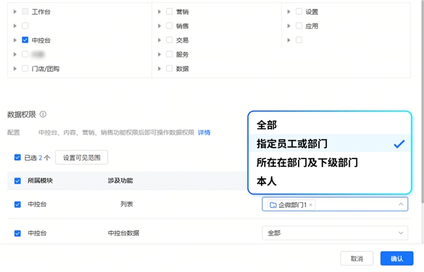Check the 数据 checkbox
This screenshot has width=424, height=272.
click(x=170, y=68)
